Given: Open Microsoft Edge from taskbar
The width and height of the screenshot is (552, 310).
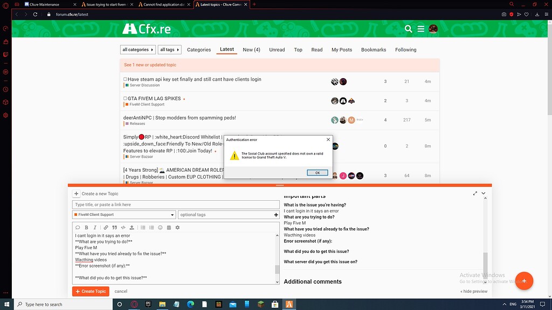Looking at the screenshot, I should 190,305.
